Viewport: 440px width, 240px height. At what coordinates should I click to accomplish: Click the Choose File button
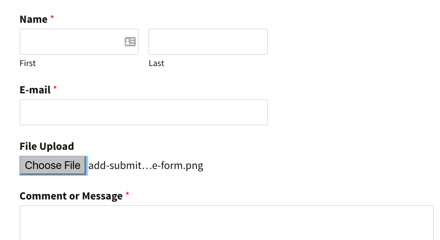tap(53, 165)
